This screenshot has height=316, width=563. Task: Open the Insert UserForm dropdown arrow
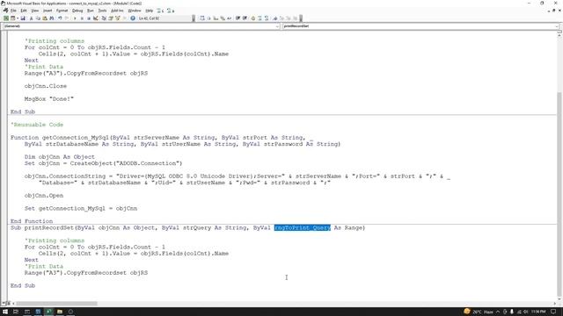pos(18,18)
